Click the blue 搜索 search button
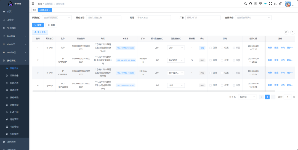The image size is (298, 150). pyautogui.click(x=38, y=25)
